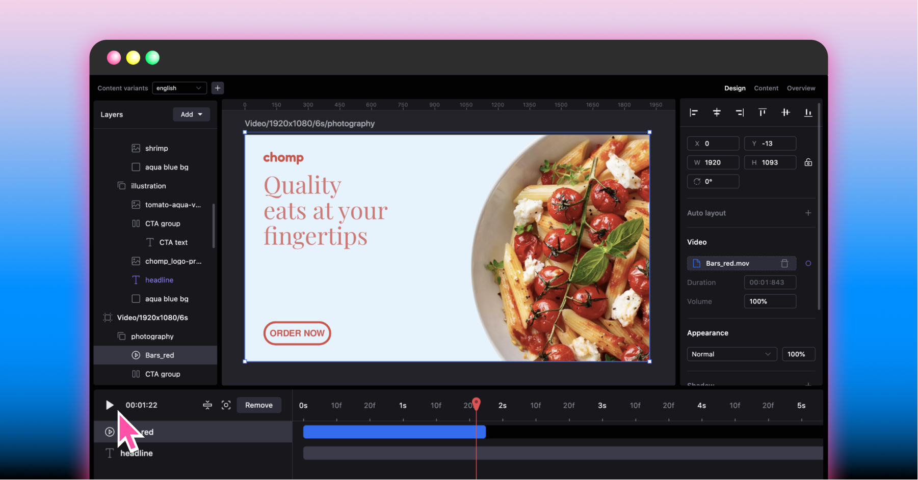This screenshot has width=918, height=480.
Task: Align layer vertical centers
Action: (785, 112)
